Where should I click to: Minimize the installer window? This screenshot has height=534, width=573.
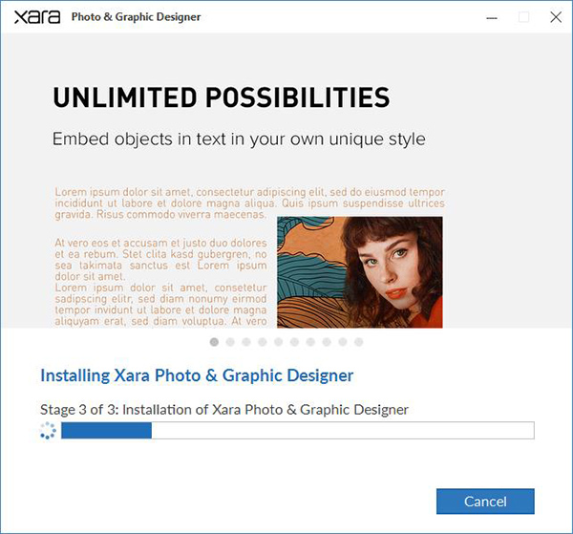[x=492, y=17]
